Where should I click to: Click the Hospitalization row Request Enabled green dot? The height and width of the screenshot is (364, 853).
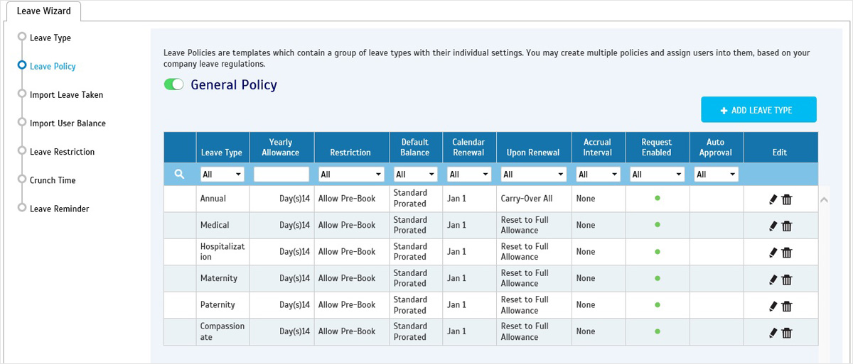click(658, 251)
